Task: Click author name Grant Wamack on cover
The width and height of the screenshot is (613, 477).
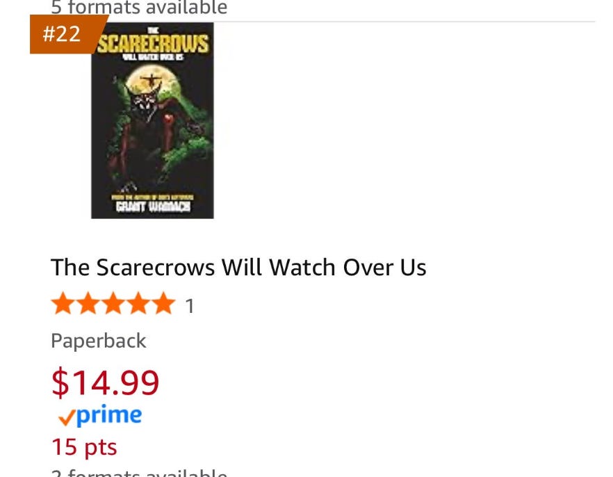Action: [153, 206]
